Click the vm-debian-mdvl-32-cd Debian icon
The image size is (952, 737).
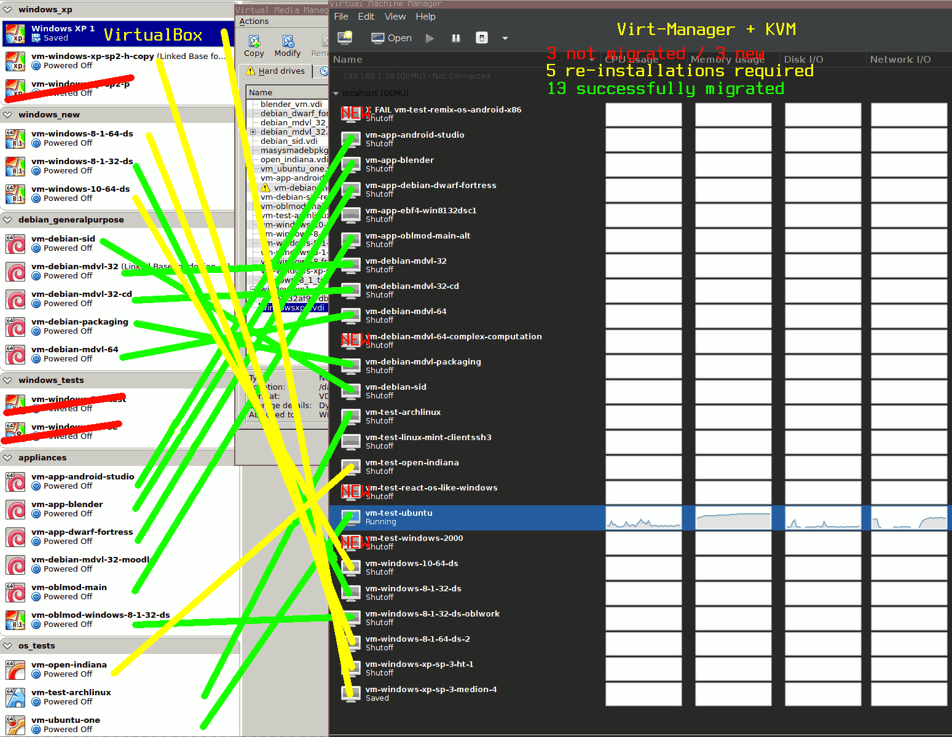[x=15, y=299]
